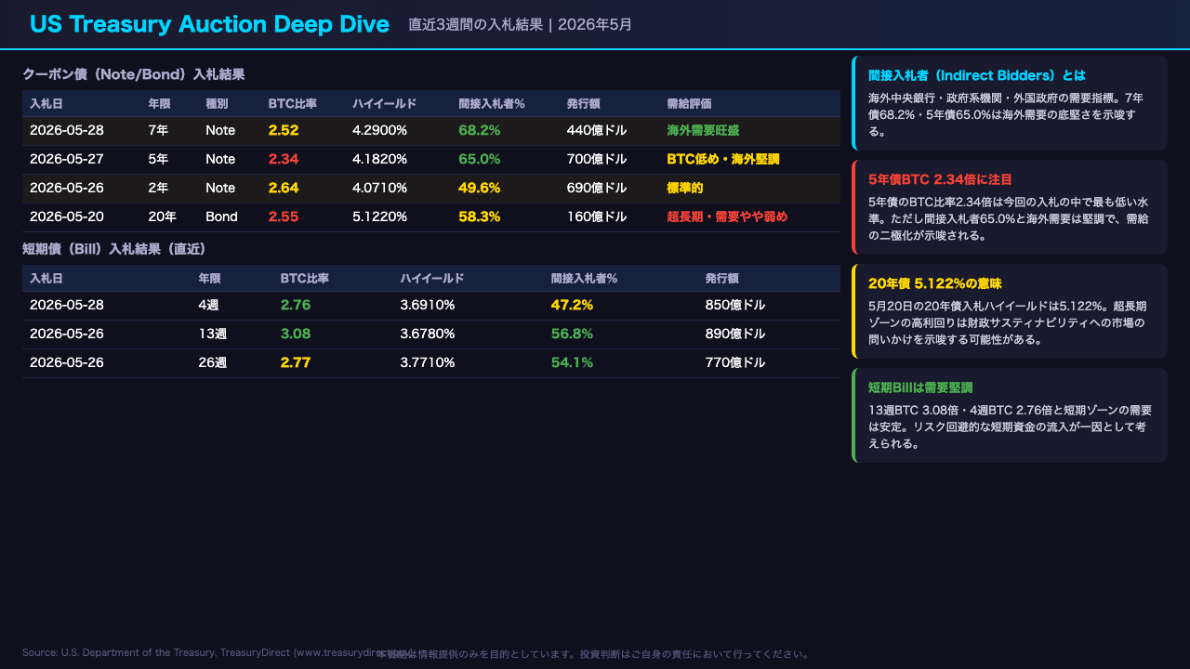Click the 2年 maturity cell
The image size is (1190, 669).
click(158, 188)
